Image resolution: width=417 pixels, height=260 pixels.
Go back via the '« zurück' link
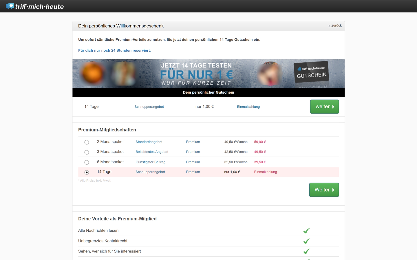(335, 25)
